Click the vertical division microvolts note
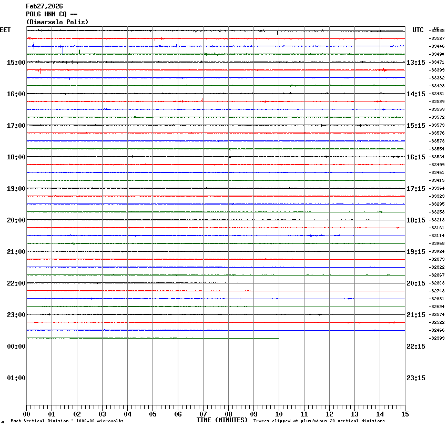This screenshot has height=428, width=447. click(67, 421)
